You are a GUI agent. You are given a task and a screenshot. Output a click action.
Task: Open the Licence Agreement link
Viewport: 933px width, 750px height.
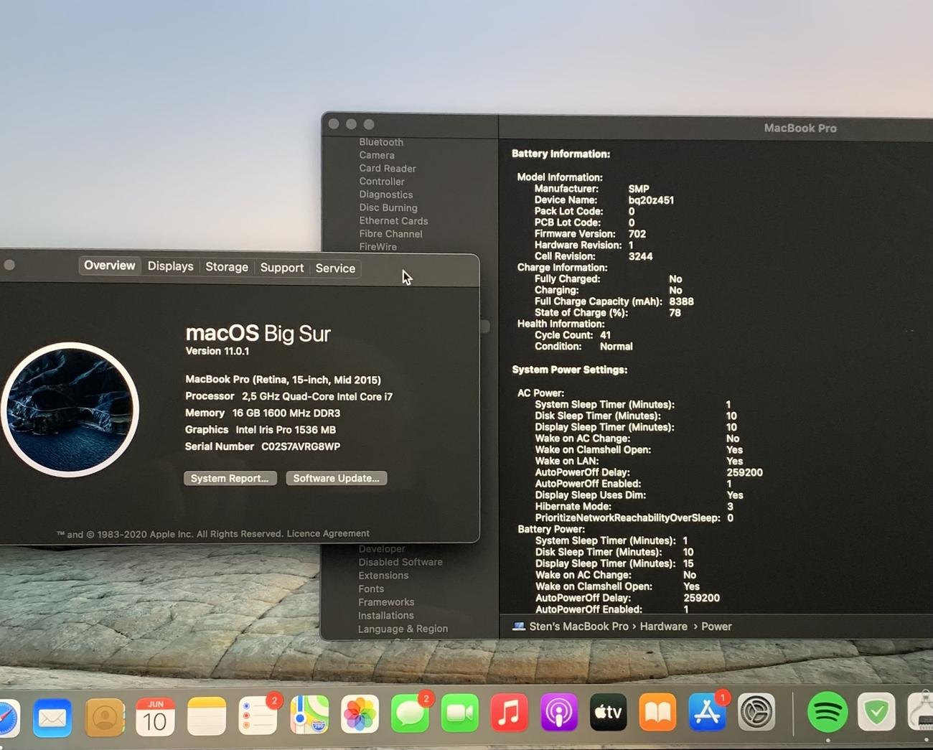pyautogui.click(x=328, y=533)
